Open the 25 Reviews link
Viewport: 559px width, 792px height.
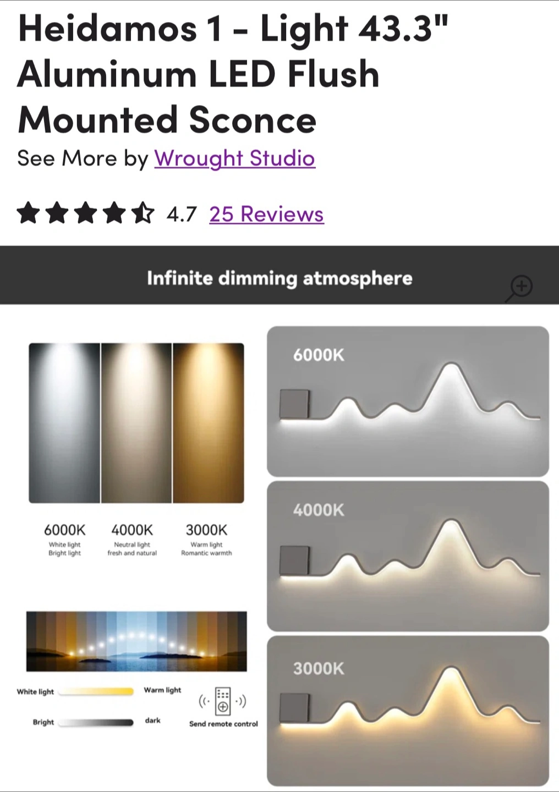(266, 214)
